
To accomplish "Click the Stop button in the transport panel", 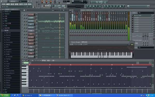I will (x=49, y=6).
